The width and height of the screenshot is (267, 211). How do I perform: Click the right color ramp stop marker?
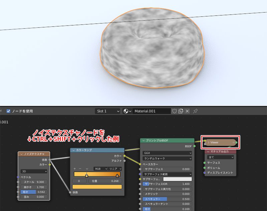117,175
